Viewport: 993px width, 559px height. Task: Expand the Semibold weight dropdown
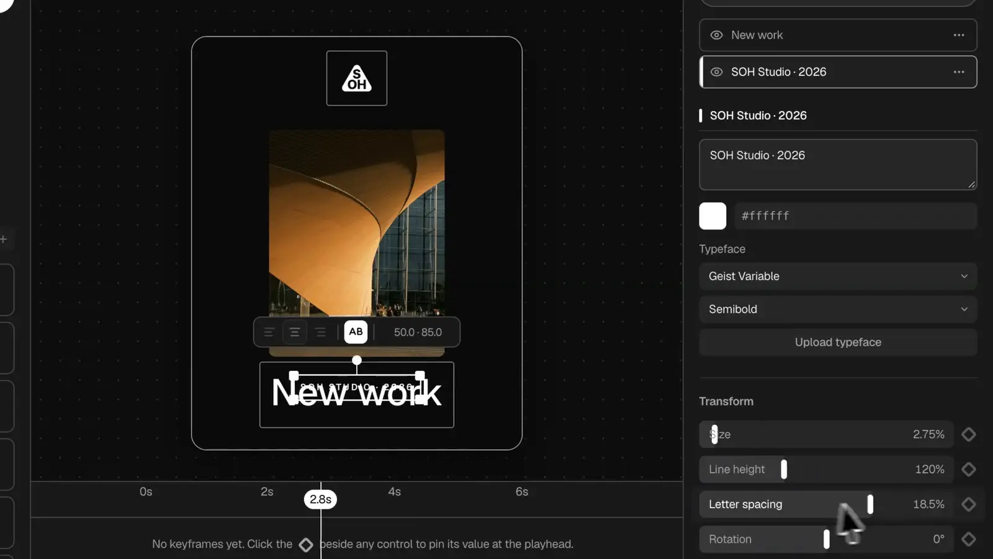pyautogui.click(x=838, y=309)
